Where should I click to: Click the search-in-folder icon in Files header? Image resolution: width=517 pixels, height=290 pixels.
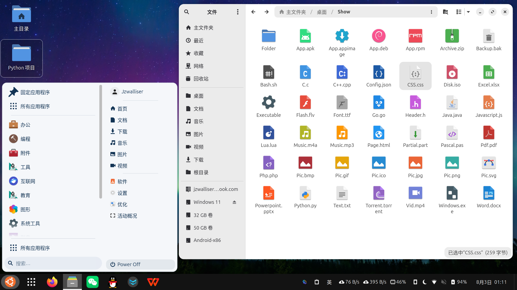pyautogui.click(x=445, y=12)
